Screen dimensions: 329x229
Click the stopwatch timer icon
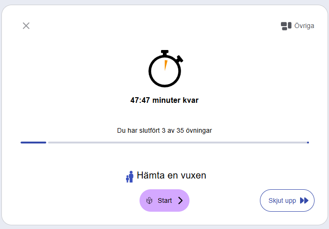coord(165,69)
